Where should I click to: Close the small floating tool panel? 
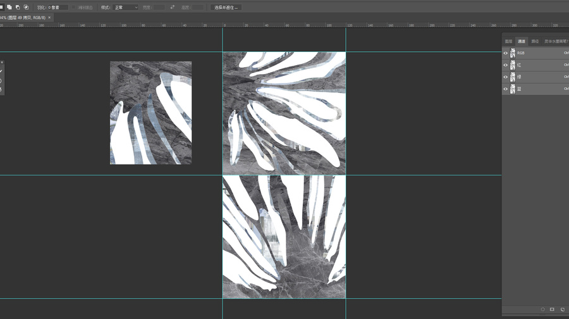coord(2,63)
